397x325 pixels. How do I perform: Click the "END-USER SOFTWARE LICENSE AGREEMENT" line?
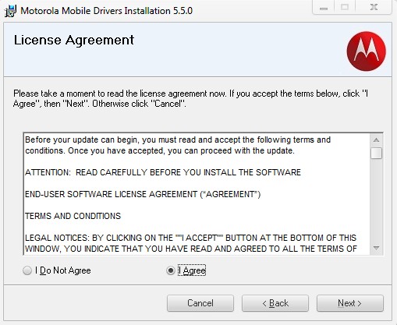tap(143, 194)
